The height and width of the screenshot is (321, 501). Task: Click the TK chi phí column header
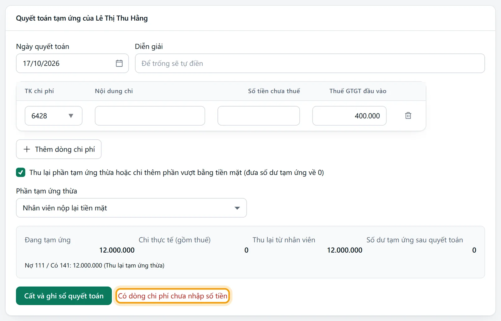tap(39, 91)
